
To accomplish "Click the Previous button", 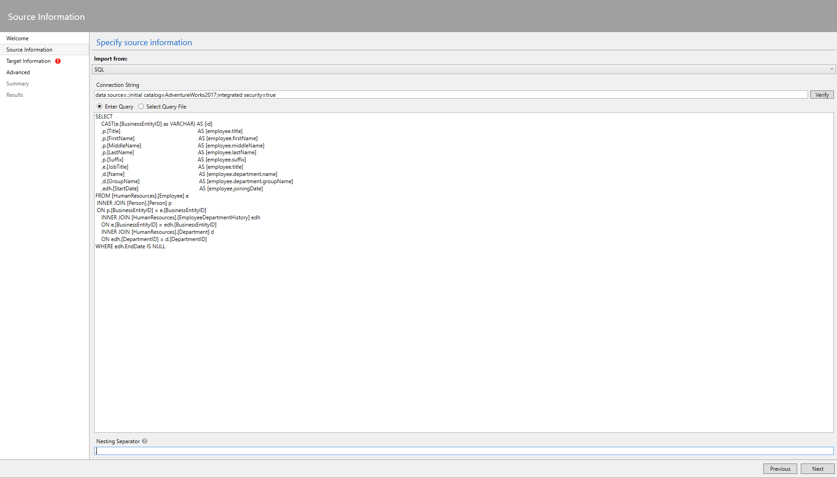I will [x=780, y=469].
